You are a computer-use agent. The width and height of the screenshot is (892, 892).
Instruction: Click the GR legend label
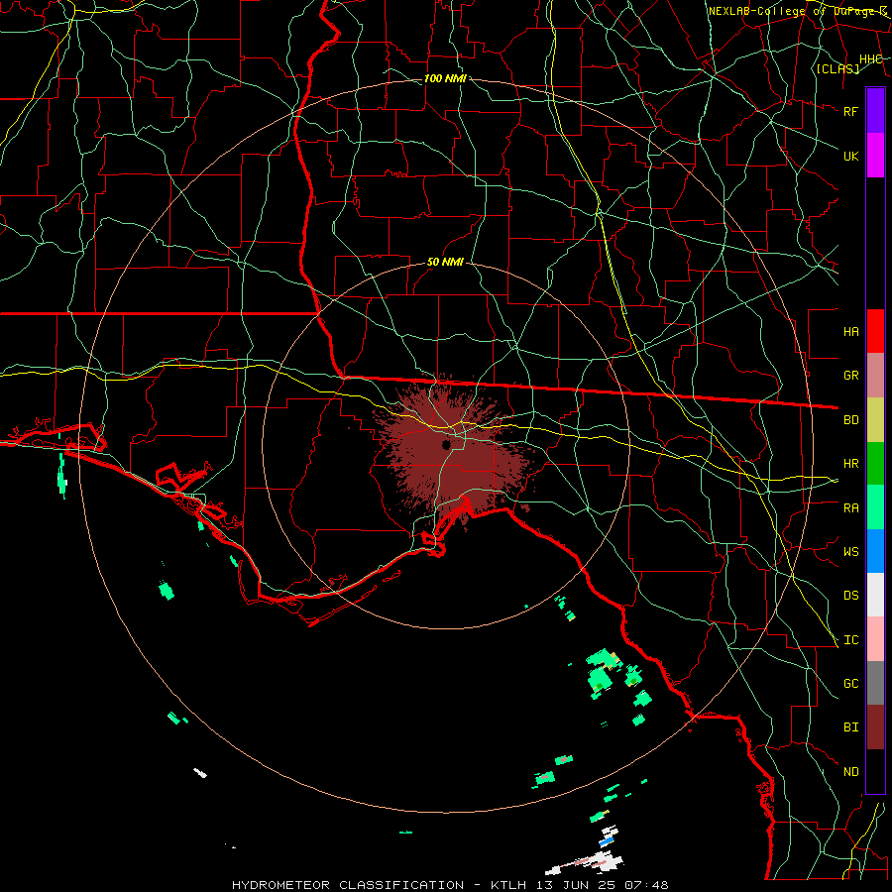pos(850,376)
